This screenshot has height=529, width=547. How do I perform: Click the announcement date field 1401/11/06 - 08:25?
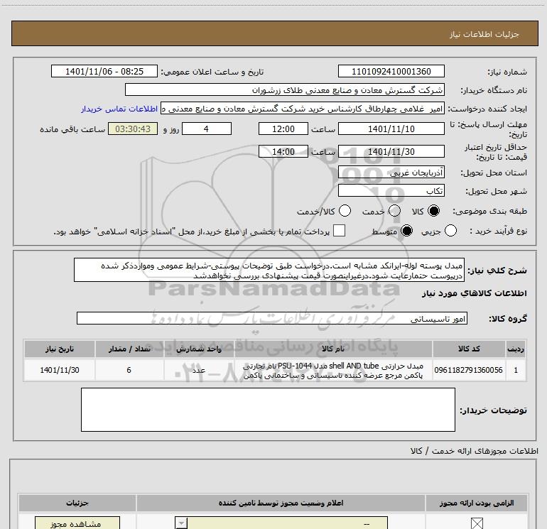point(104,72)
